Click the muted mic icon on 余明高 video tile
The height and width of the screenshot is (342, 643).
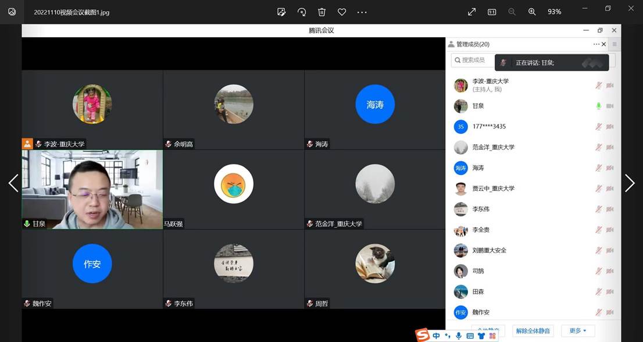point(169,144)
